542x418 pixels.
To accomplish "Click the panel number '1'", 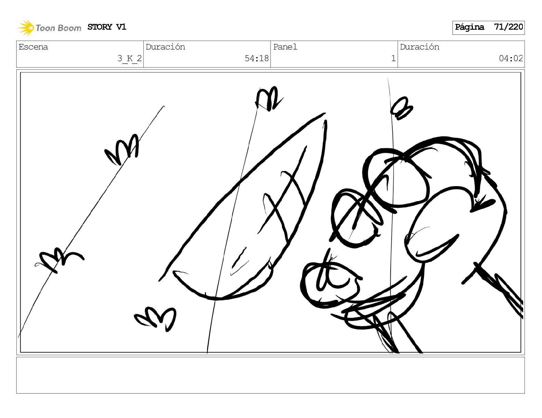I will click(393, 58).
